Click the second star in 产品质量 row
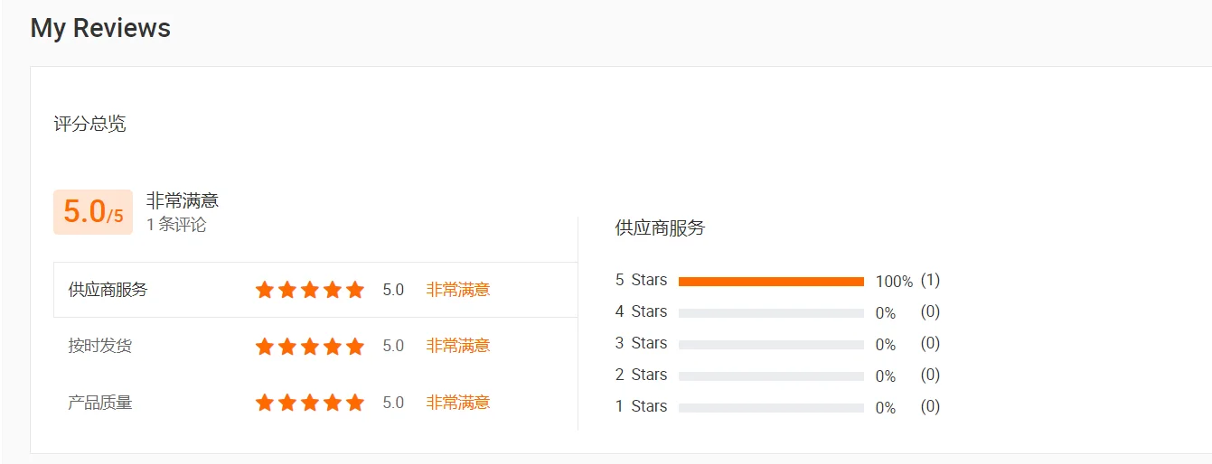Image resolution: width=1212 pixels, height=464 pixels. (287, 403)
